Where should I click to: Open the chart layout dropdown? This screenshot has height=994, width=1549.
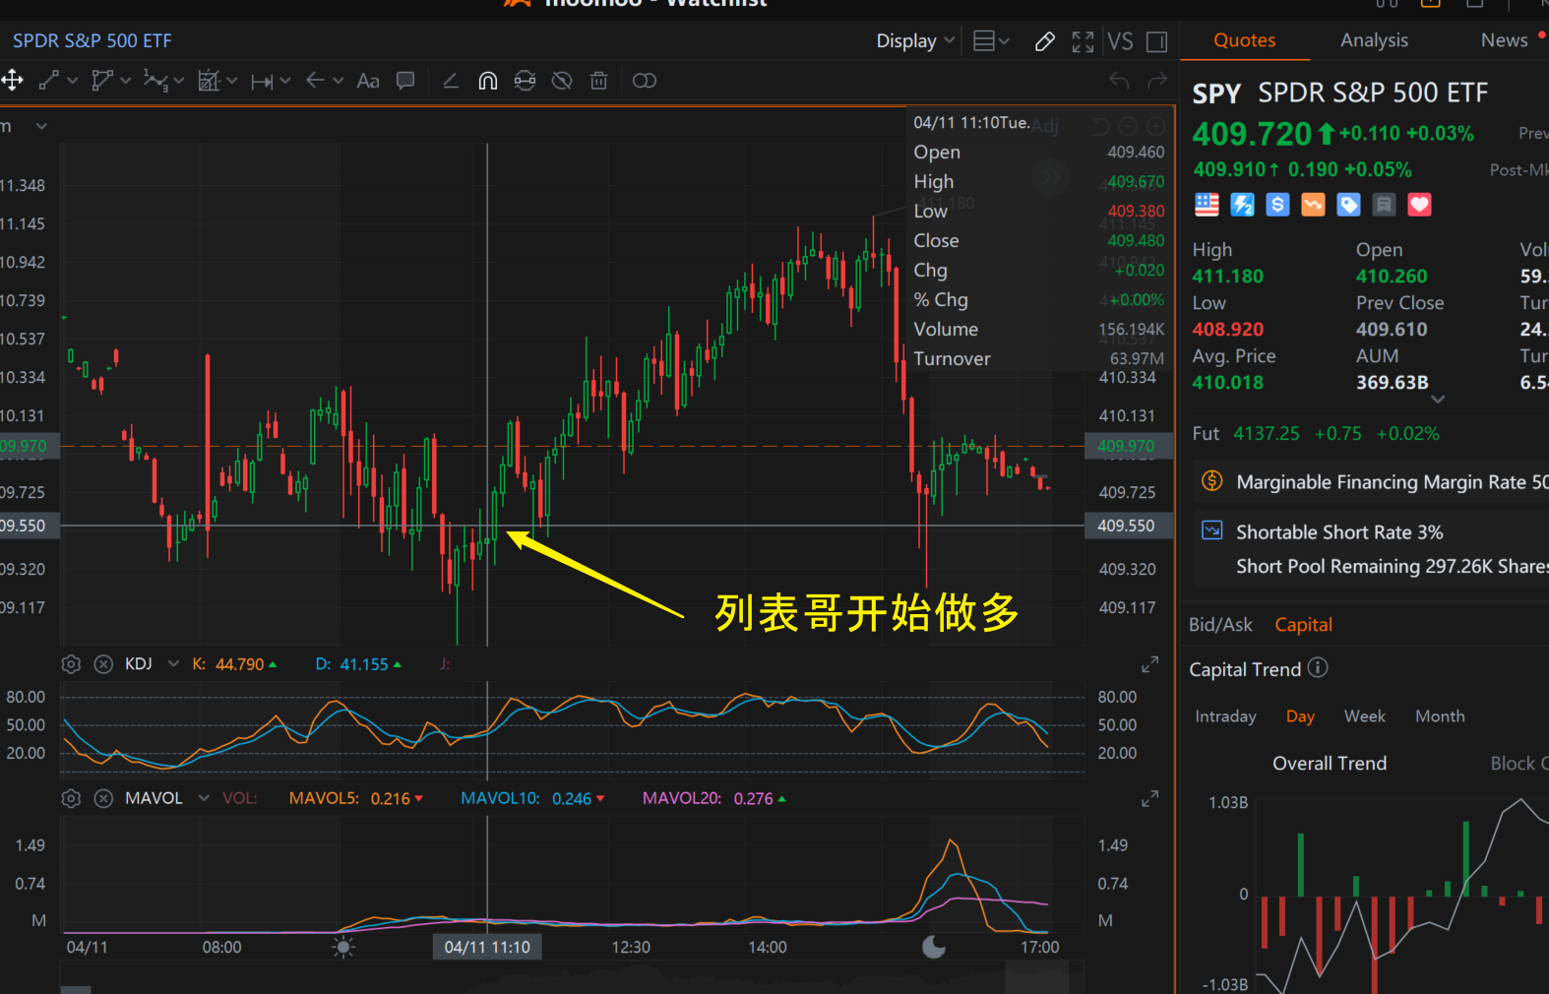(x=991, y=41)
